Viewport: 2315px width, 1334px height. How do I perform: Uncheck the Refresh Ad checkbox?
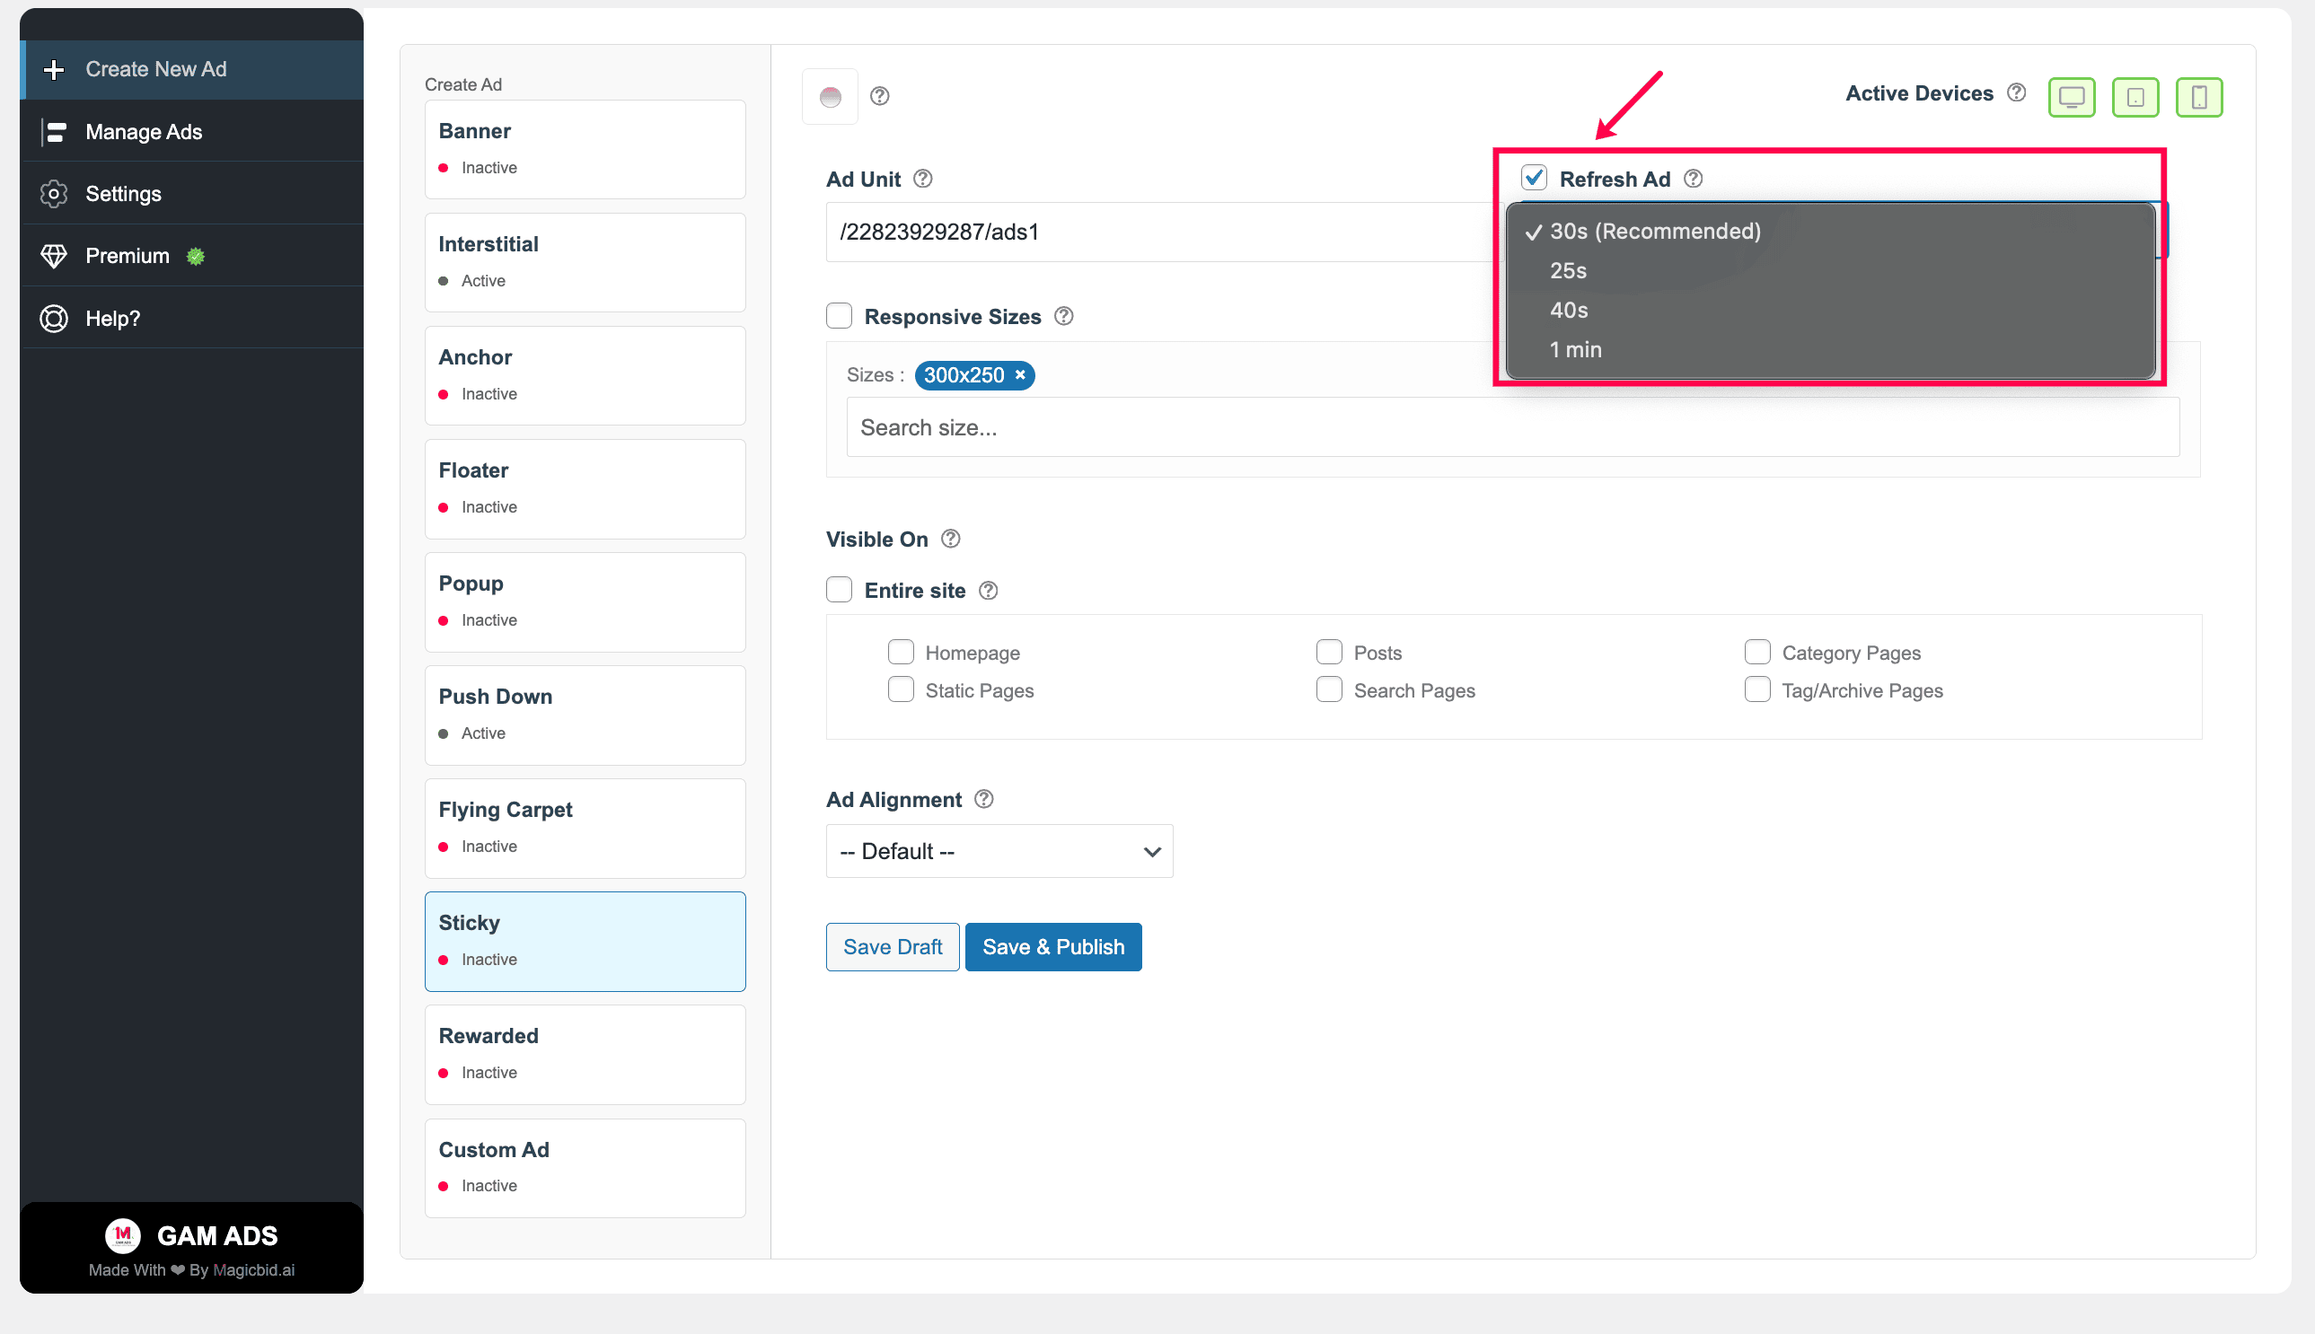coord(1534,178)
